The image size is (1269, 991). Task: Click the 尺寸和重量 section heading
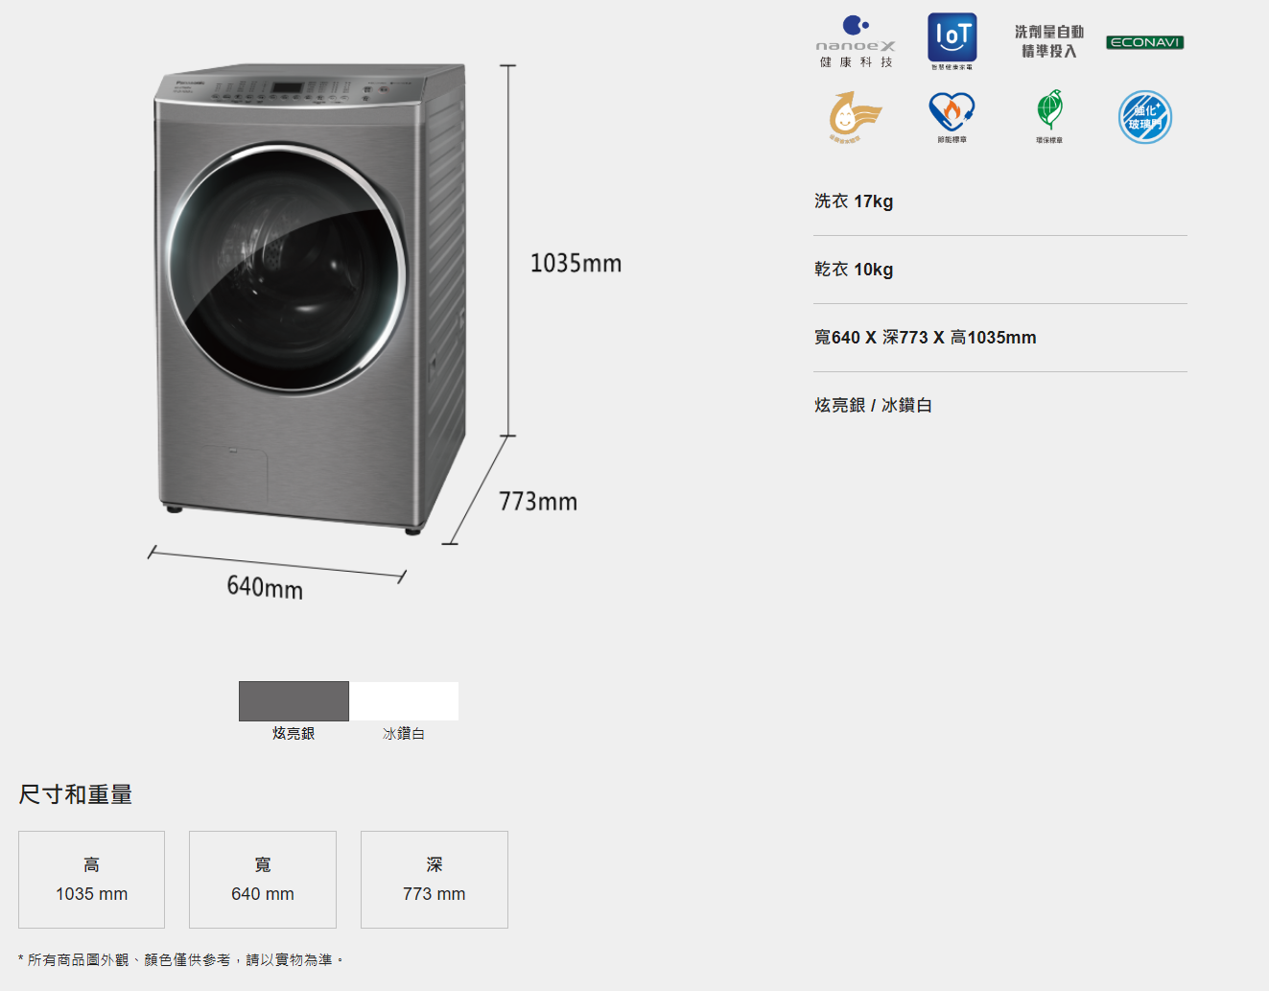point(76,794)
